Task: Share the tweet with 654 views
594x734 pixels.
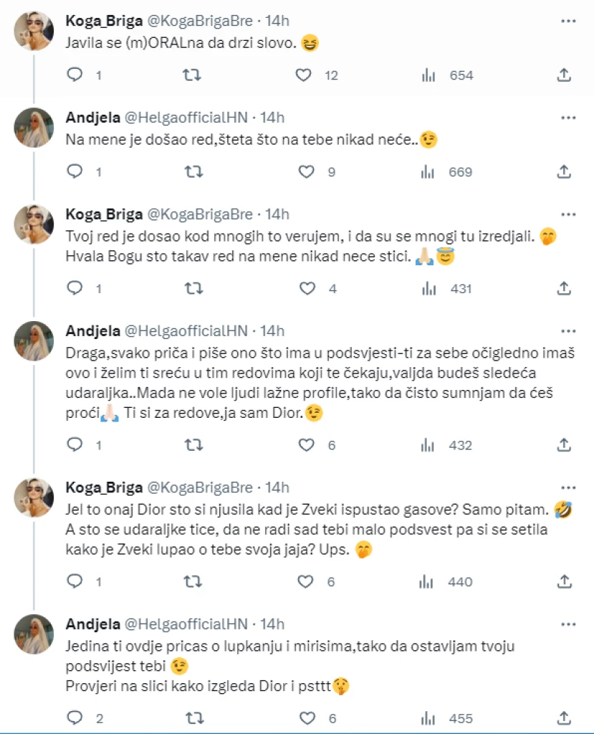Action: 563,75
